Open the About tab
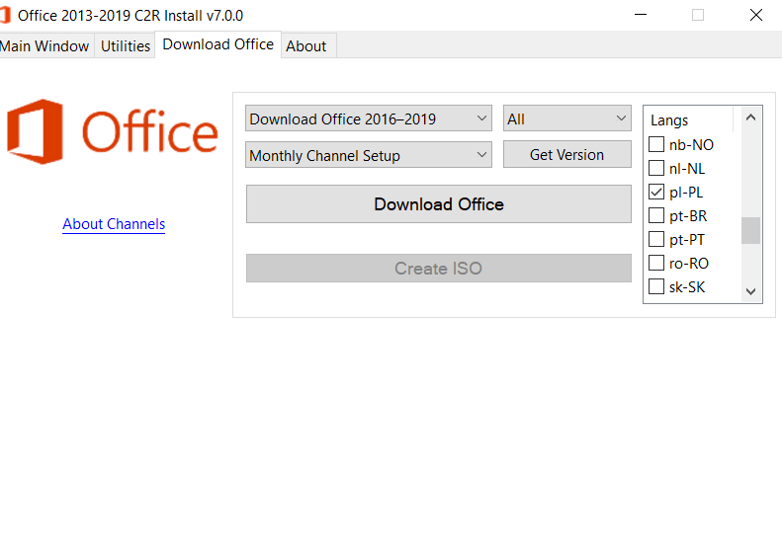Viewport: 782px width, 551px height. 306,45
